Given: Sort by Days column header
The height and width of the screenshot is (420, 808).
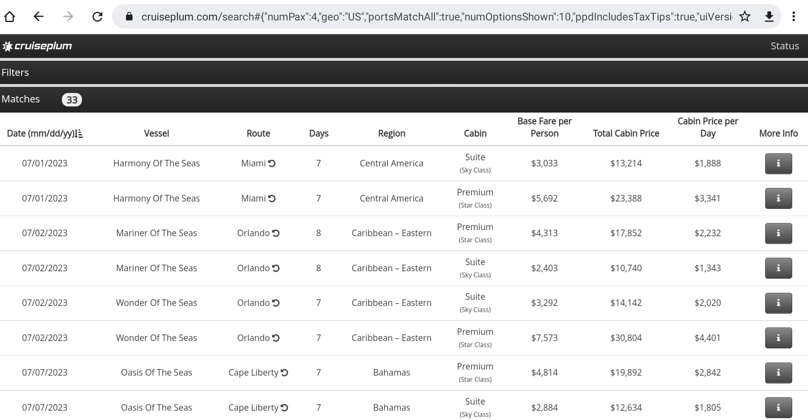Looking at the screenshot, I should pyautogui.click(x=319, y=133).
